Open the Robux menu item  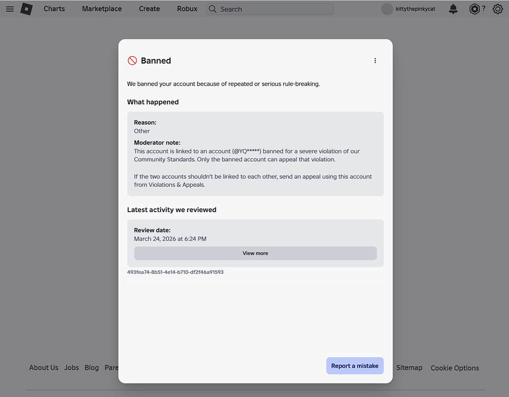tap(187, 9)
